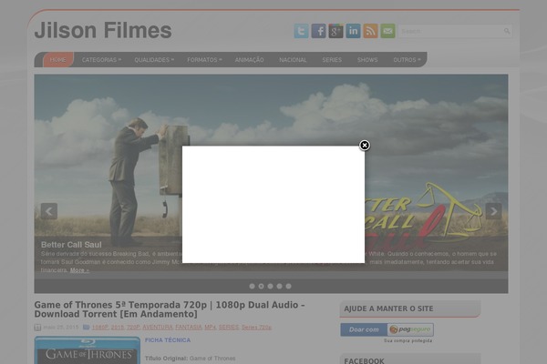This screenshot has height=364, width=547.
Task: Show previous slide with left arrow
Action: click(x=49, y=211)
